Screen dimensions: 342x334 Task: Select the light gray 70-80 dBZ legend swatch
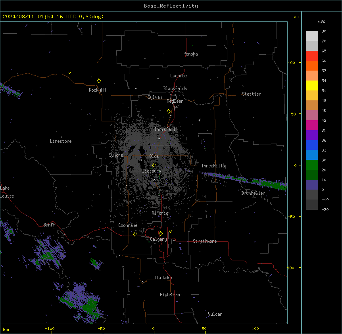312,36
